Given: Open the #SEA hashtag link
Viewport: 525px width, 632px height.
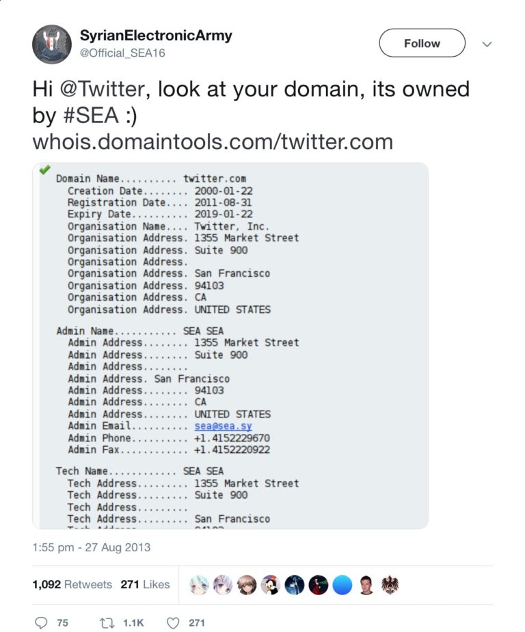Looking at the screenshot, I should (94, 115).
